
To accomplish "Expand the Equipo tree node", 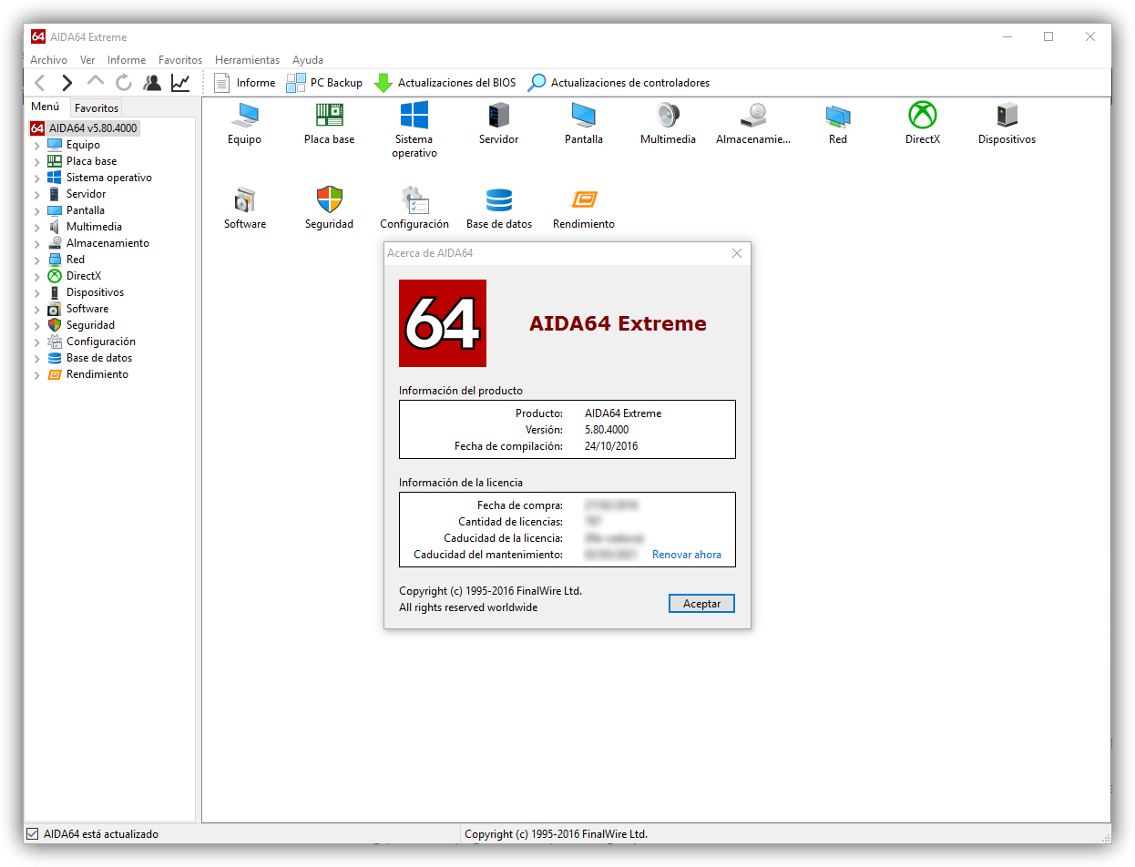I will [37, 145].
